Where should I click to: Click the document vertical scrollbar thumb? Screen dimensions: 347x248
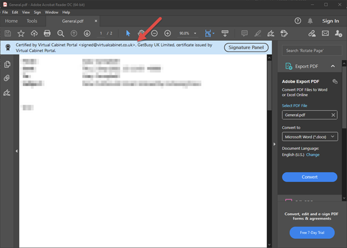click(x=269, y=85)
